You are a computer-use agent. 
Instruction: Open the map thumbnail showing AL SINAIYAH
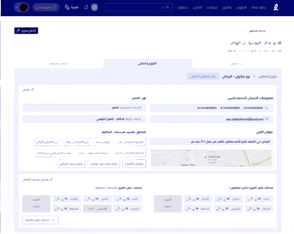coord(211,158)
